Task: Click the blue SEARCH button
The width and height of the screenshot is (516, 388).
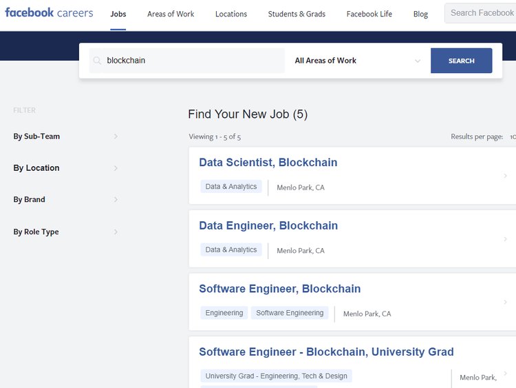Action: [462, 61]
